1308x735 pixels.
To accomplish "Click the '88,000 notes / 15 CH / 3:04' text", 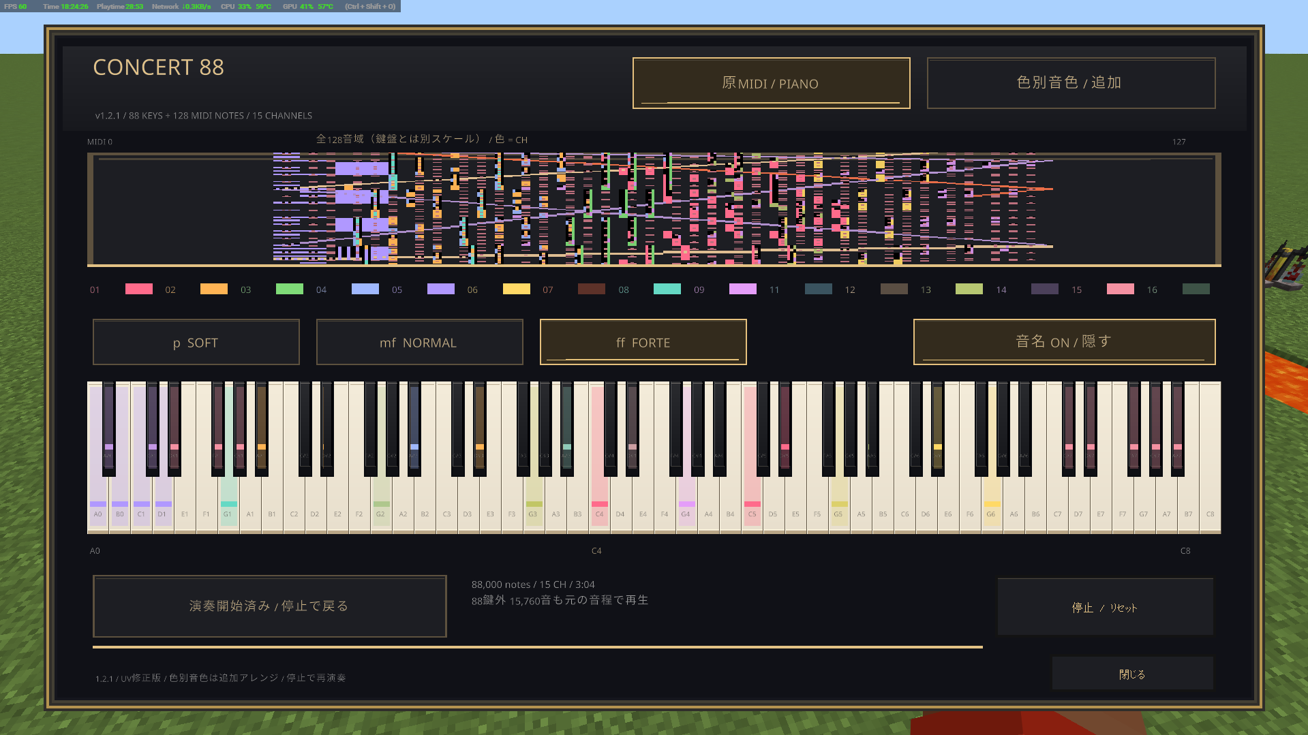I will coord(533,584).
